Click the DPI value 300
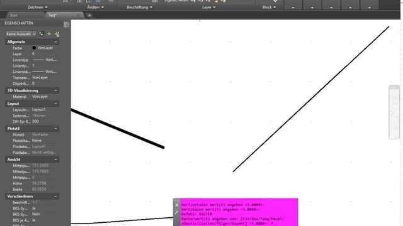This screenshot has height=226, width=403. click(35, 121)
